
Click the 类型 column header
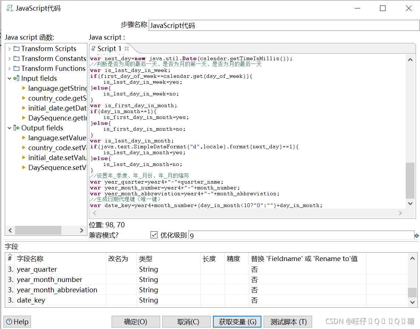coord(169,258)
